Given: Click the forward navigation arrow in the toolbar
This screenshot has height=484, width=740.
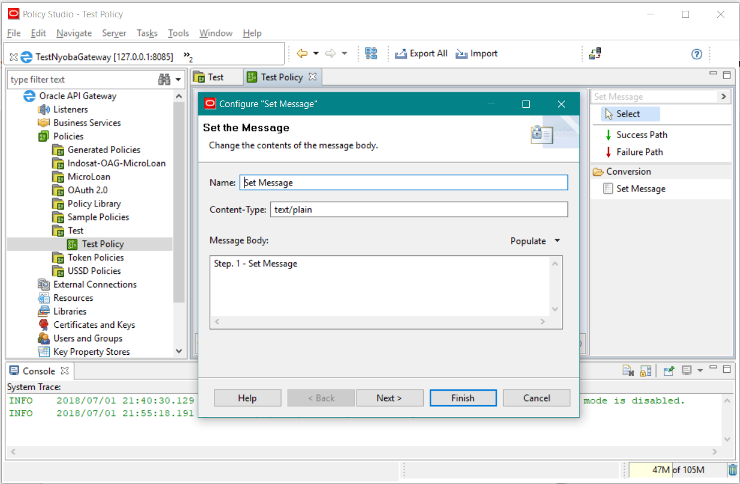Looking at the screenshot, I should click(330, 54).
